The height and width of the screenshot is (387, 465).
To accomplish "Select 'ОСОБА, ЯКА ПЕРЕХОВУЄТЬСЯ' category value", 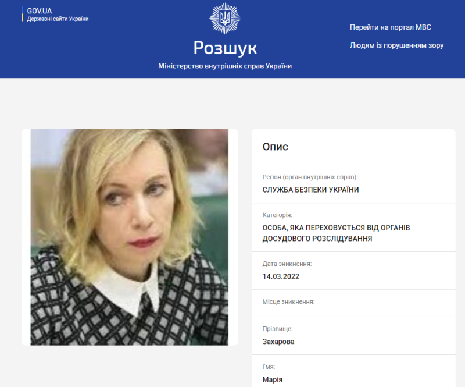I will click(336, 233).
